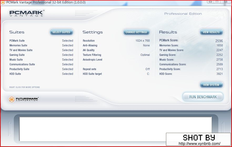Click the HDD Suite target label
Screen dimensions: 232x147
(92, 74)
